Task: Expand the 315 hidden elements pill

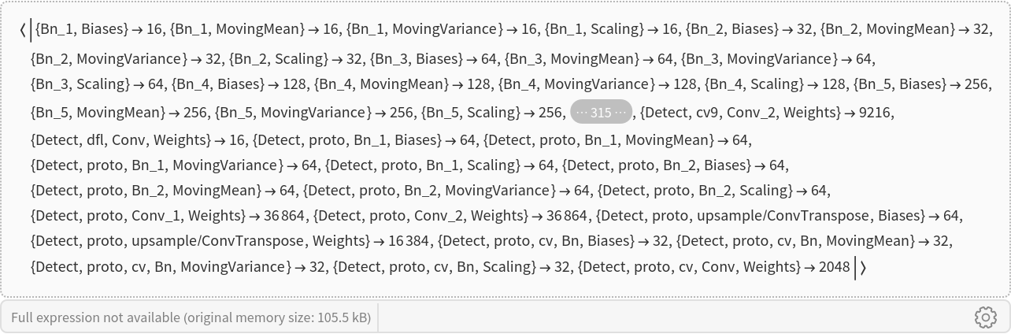Action: coord(601,113)
